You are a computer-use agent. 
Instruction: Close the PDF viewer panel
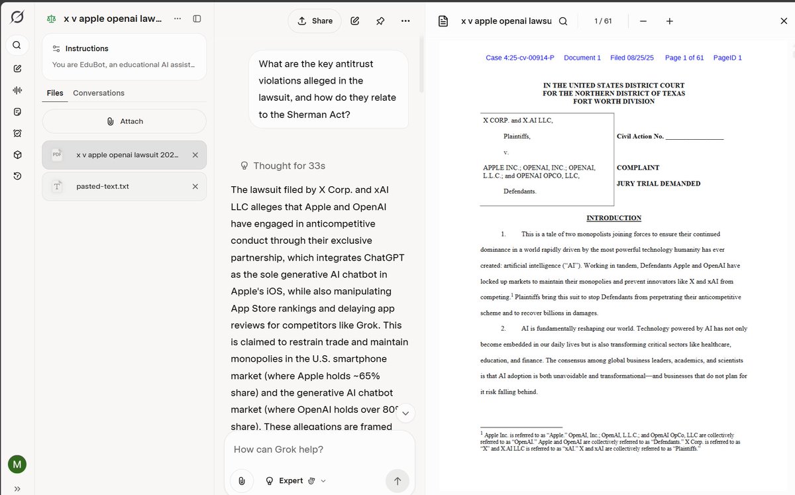click(x=784, y=21)
